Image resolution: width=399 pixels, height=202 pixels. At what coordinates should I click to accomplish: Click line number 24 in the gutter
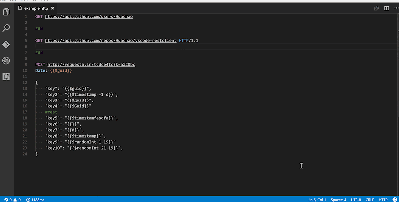pos(25,154)
